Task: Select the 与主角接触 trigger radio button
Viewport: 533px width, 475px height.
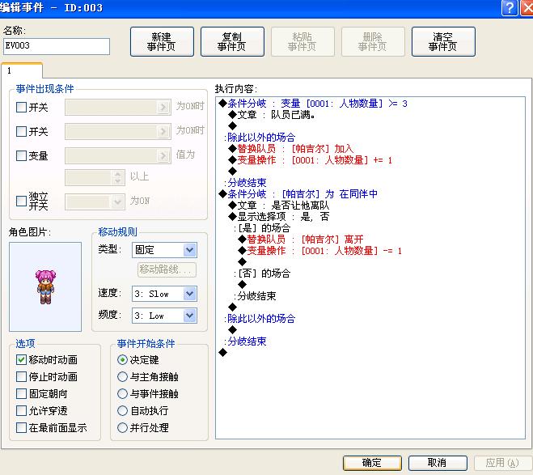Action: coord(122,377)
